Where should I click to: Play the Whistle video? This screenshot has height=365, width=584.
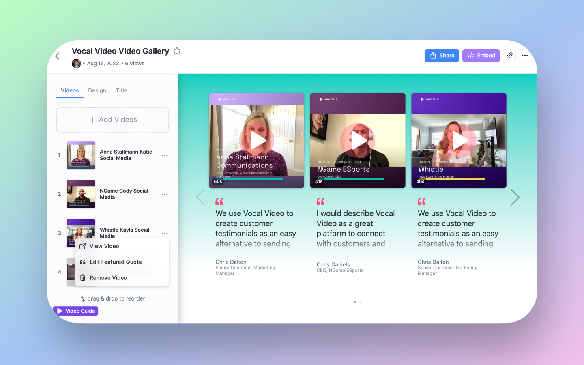pyautogui.click(x=459, y=141)
